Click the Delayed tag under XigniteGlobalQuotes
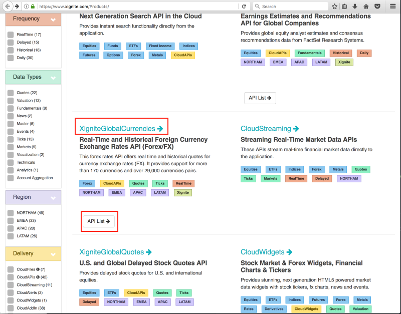 [89, 302]
